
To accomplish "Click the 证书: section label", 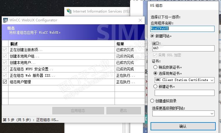I will tap(156, 61).
